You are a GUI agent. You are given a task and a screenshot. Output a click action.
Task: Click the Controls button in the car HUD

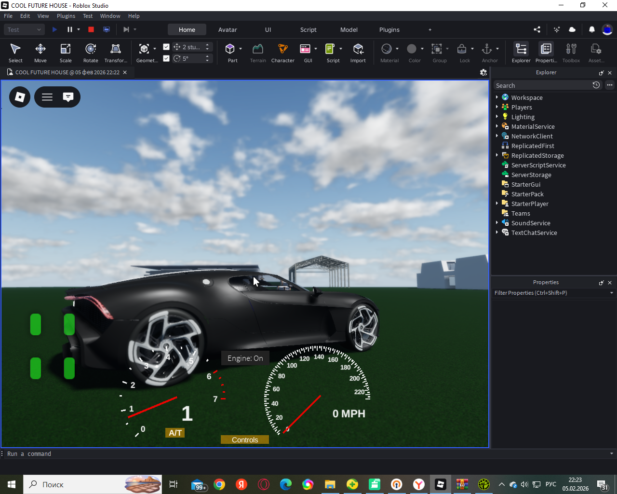pyautogui.click(x=245, y=439)
